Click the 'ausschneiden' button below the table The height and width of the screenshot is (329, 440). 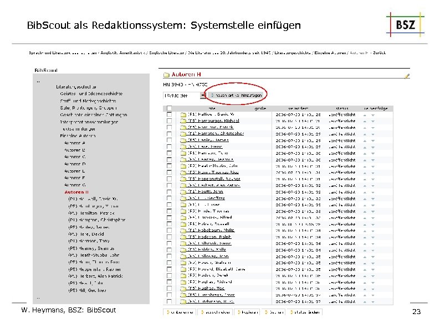coord(215,312)
